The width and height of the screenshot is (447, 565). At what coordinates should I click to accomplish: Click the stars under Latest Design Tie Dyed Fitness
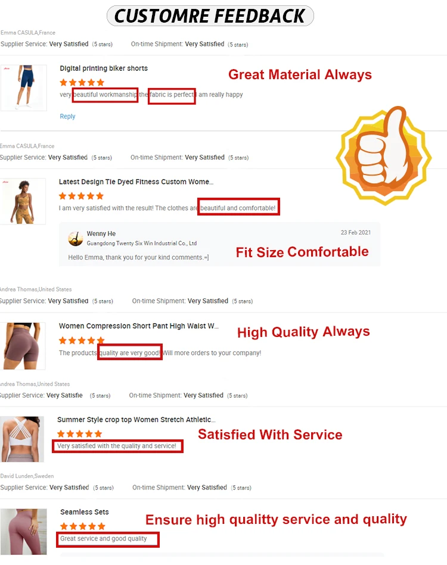click(x=81, y=196)
